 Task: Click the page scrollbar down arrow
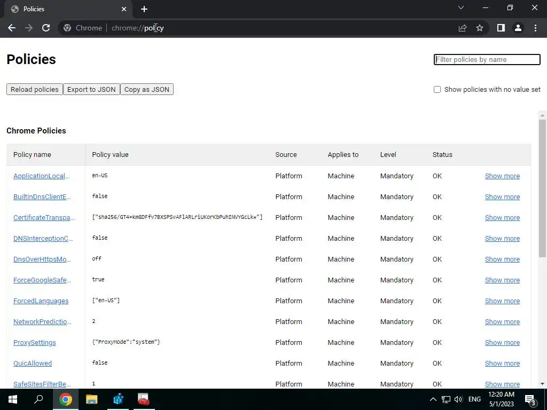(x=542, y=384)
